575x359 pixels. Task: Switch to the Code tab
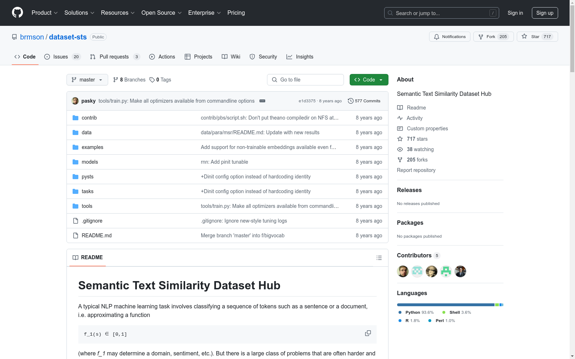[25, 57]
